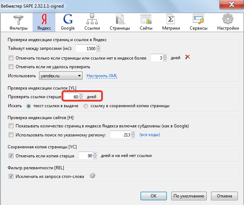Uncheck 'Отмечать если копия старше'
The height and width of the screenshot is (205, 244).
point(11,156)
